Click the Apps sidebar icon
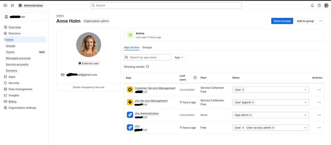 coord(6,77)
